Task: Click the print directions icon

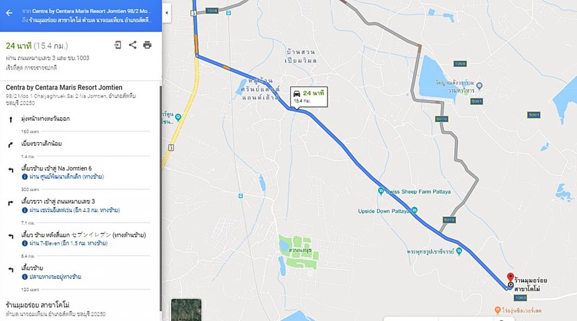Action: tap(147, 45)
